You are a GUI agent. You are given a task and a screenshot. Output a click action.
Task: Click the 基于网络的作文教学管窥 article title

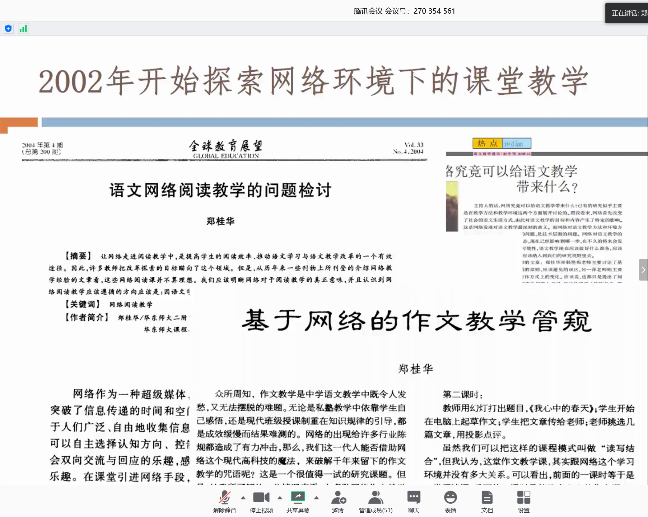point(416,320)
